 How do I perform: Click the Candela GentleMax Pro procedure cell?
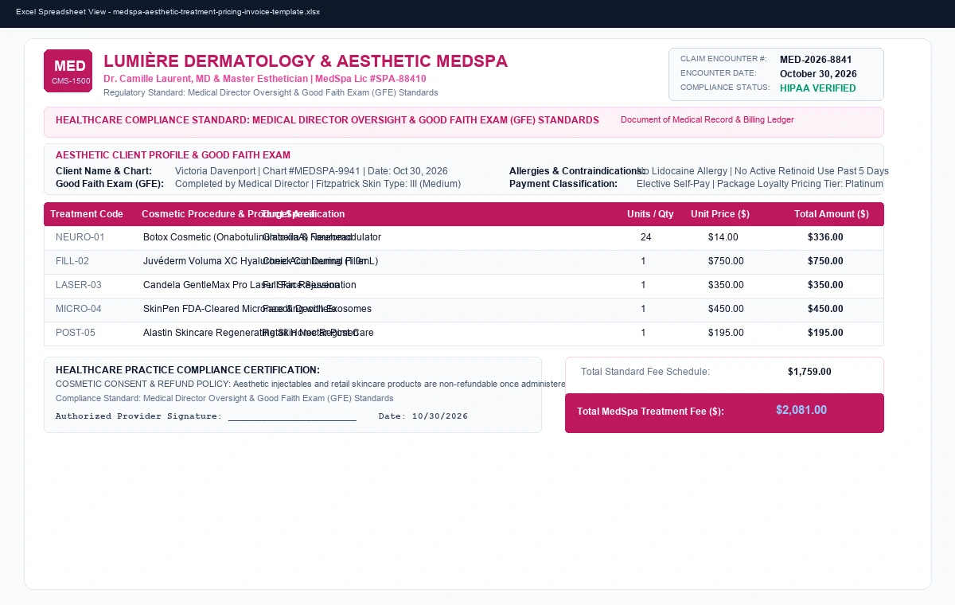click(x=250, y=285)
